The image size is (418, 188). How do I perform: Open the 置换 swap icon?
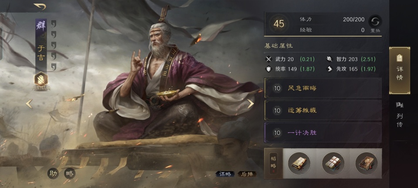(375, 21)
